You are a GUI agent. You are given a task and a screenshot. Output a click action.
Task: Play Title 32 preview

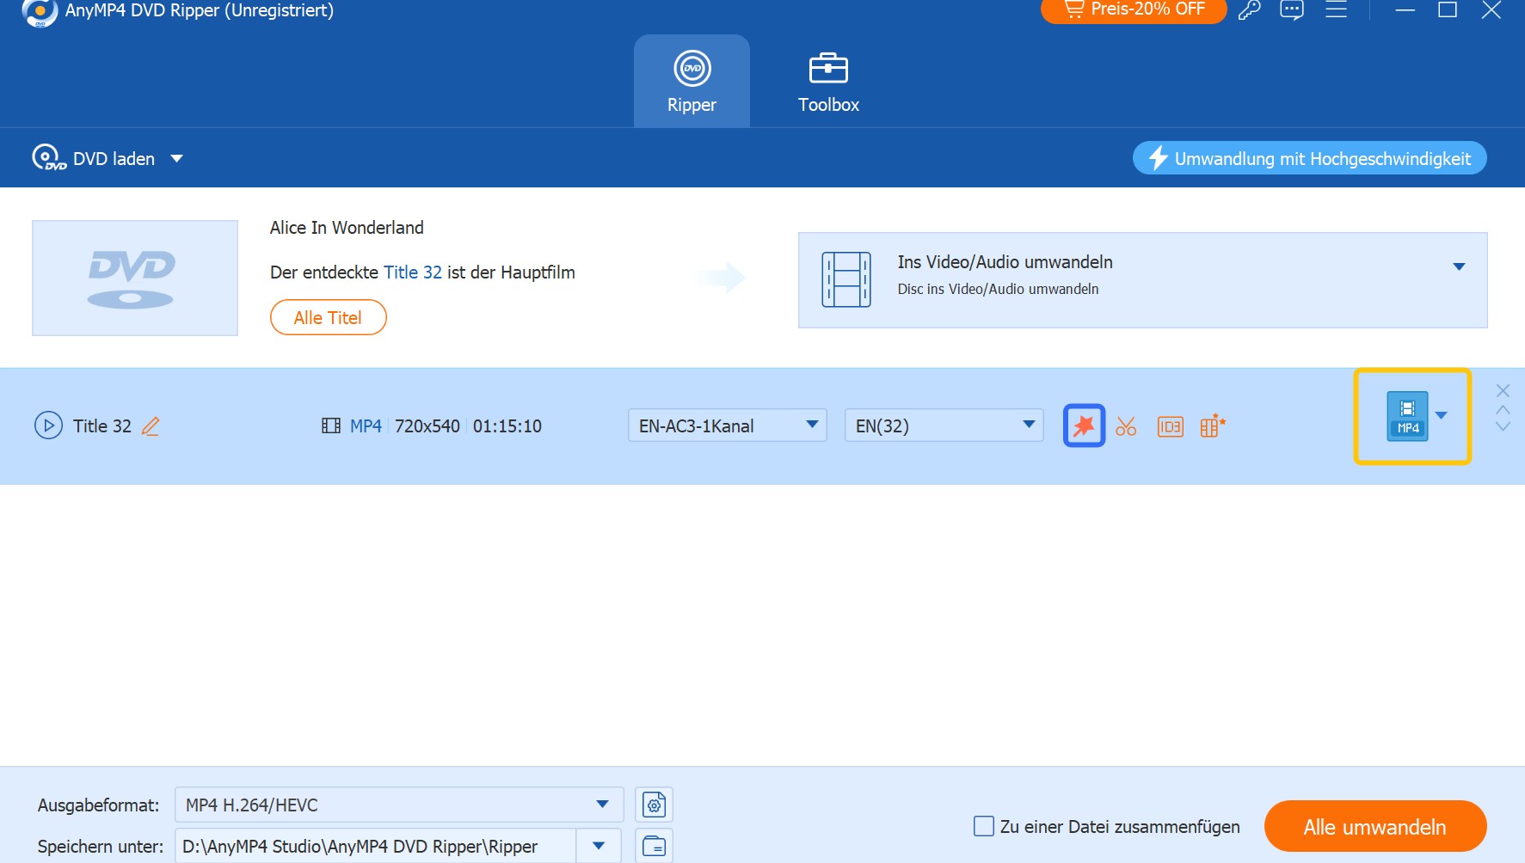[x=48, y=425]
